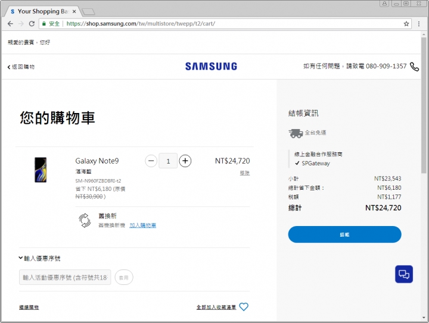Click the blue 結帳 checkout button

click(344, 234)
